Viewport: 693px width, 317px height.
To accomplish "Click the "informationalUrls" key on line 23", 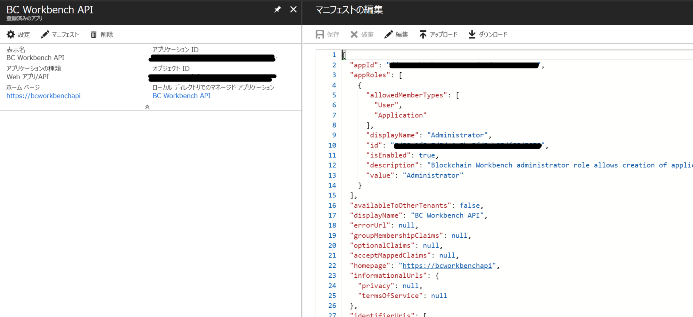I will point(388,276).
